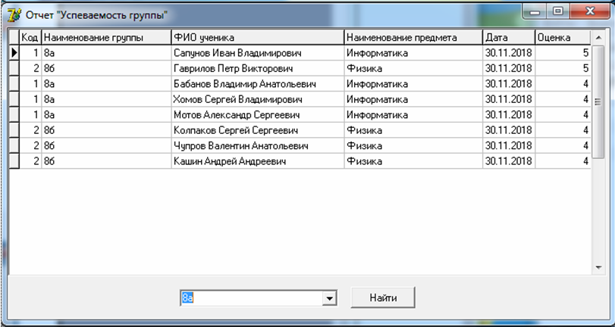
Task: Click the vertical scrollbar thumb
Action: 598,102
